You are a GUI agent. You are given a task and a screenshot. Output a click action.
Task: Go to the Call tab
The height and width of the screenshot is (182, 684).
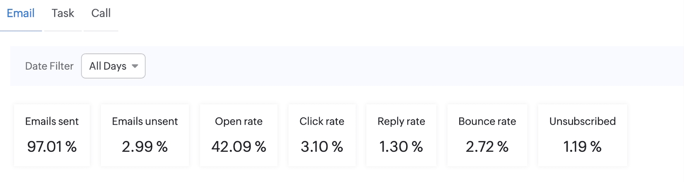click(101, 13)
